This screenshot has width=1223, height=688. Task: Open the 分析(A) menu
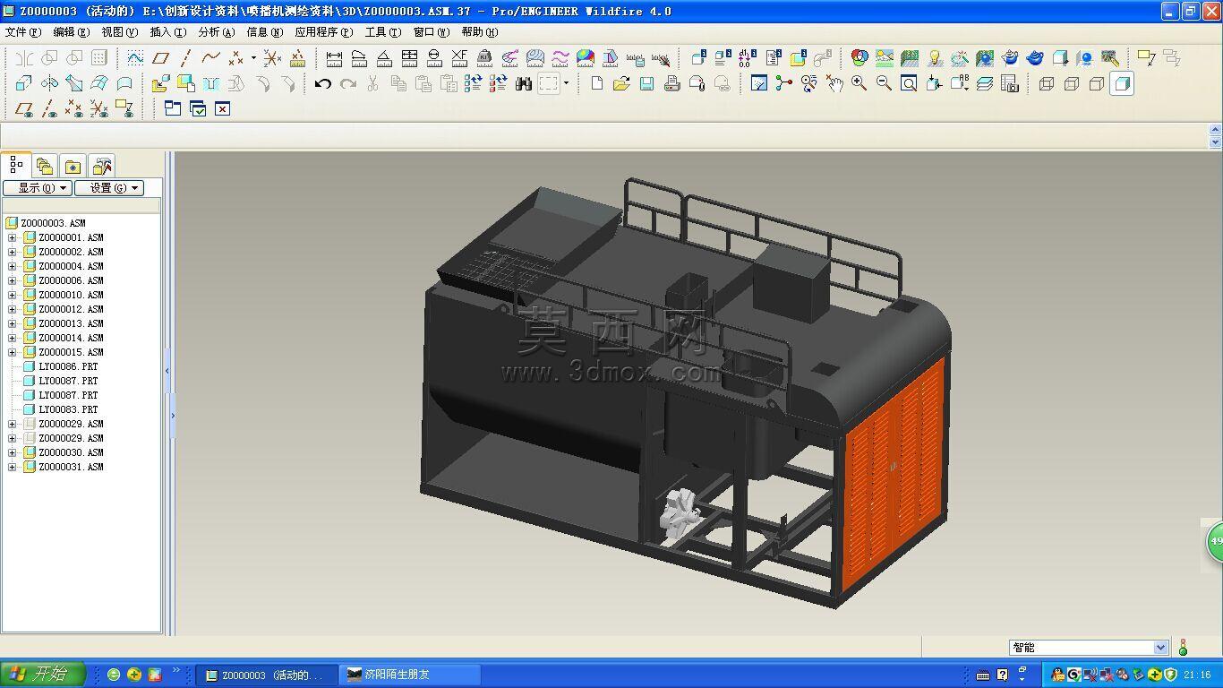216,32
